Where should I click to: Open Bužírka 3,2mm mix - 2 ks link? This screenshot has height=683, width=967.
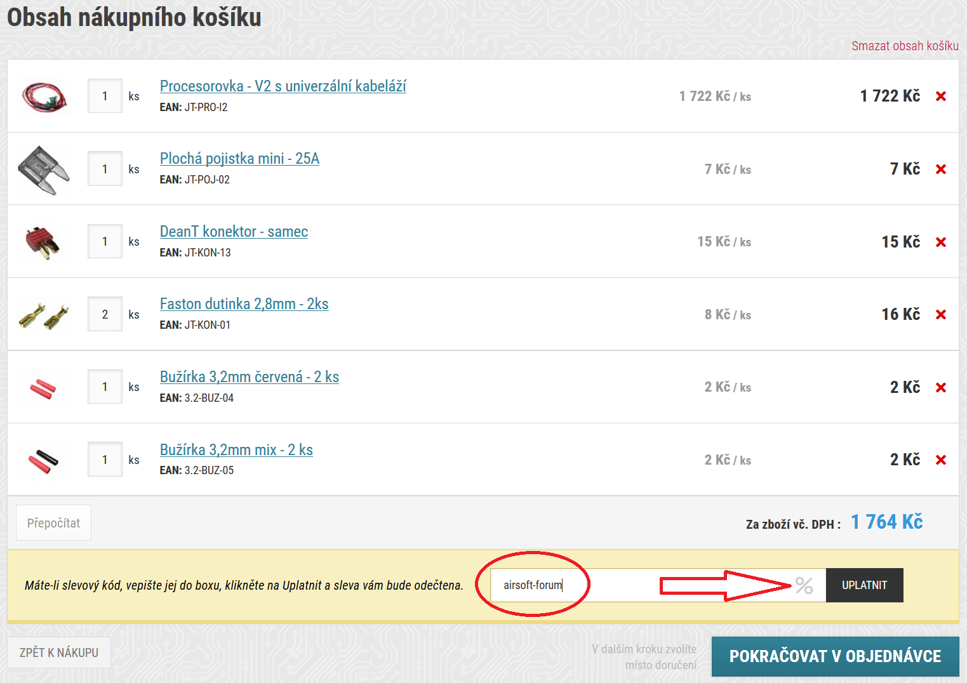(x=236, y=450)
